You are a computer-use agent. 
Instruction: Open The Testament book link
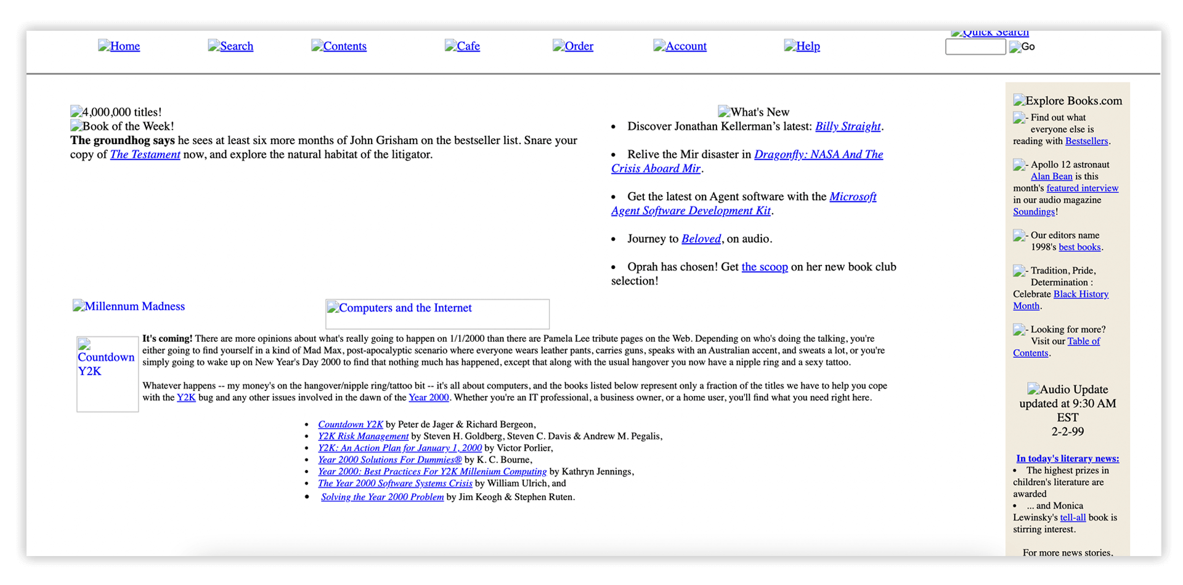(145, 155)
